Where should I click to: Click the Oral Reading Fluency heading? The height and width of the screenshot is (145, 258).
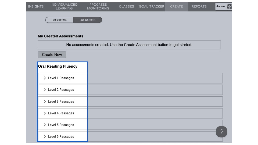[x=58, y=66]
